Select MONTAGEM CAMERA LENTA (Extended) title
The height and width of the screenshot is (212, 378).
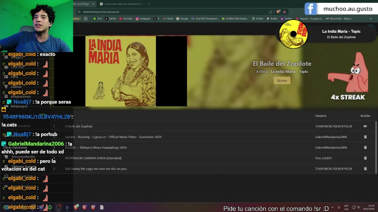(x=93, y=158)
